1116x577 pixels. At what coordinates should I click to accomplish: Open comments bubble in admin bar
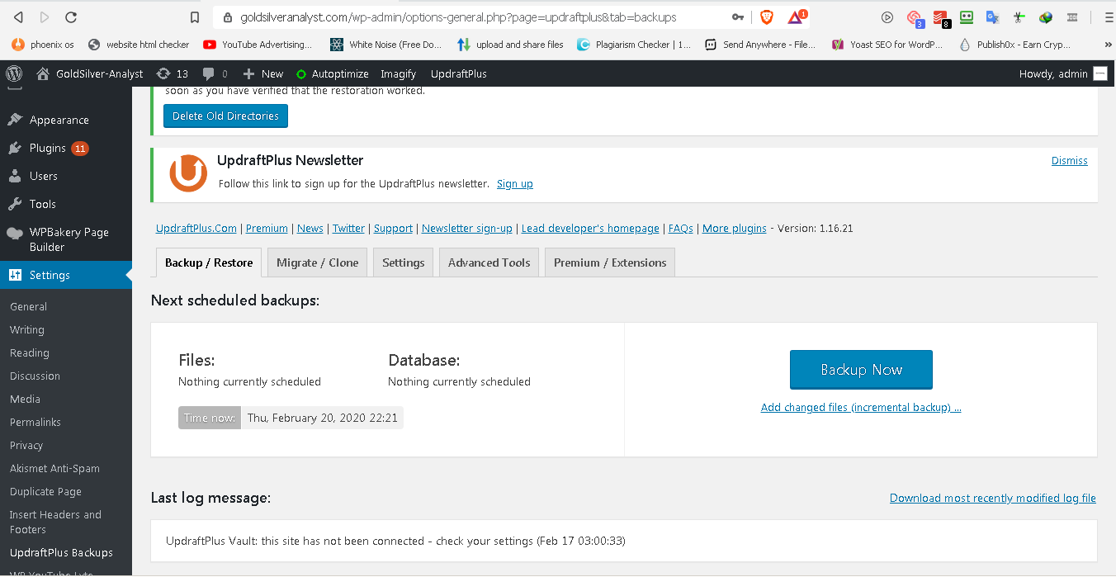click(x=215, y=73)
